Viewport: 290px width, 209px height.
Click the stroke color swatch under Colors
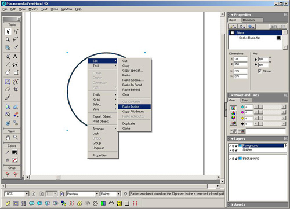[x=14, y=152]
